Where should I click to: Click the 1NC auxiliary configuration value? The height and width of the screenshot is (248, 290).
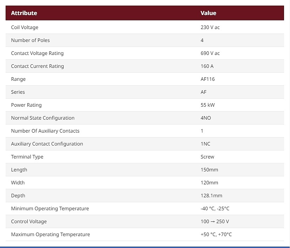(x=205, y=144)
